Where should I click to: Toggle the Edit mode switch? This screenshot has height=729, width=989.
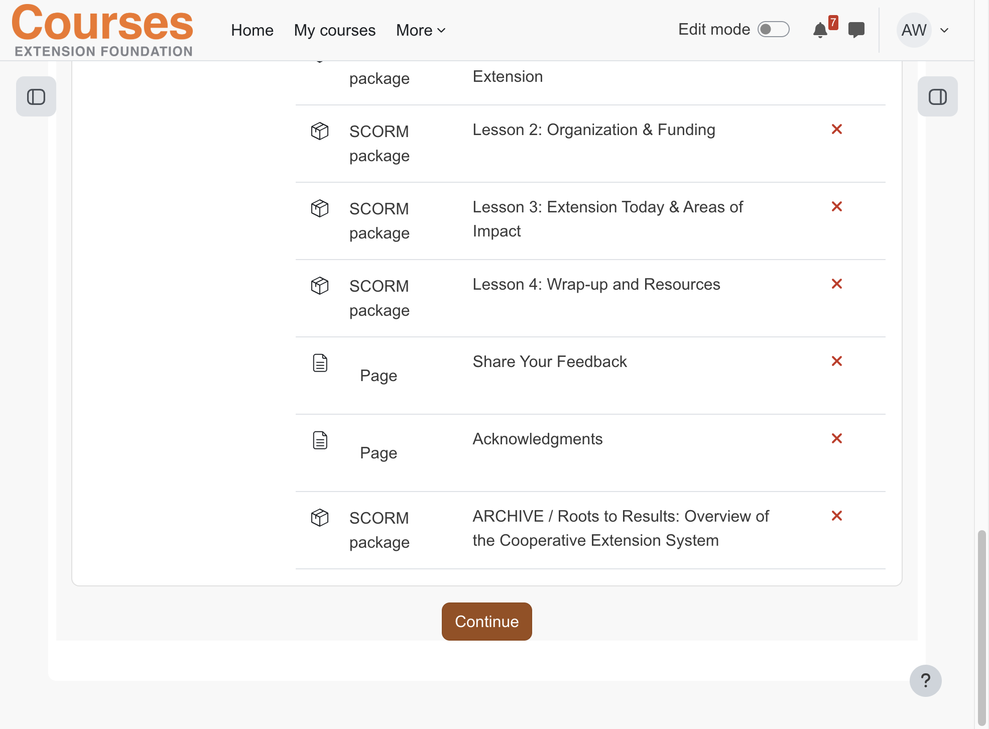pos(774,29)
